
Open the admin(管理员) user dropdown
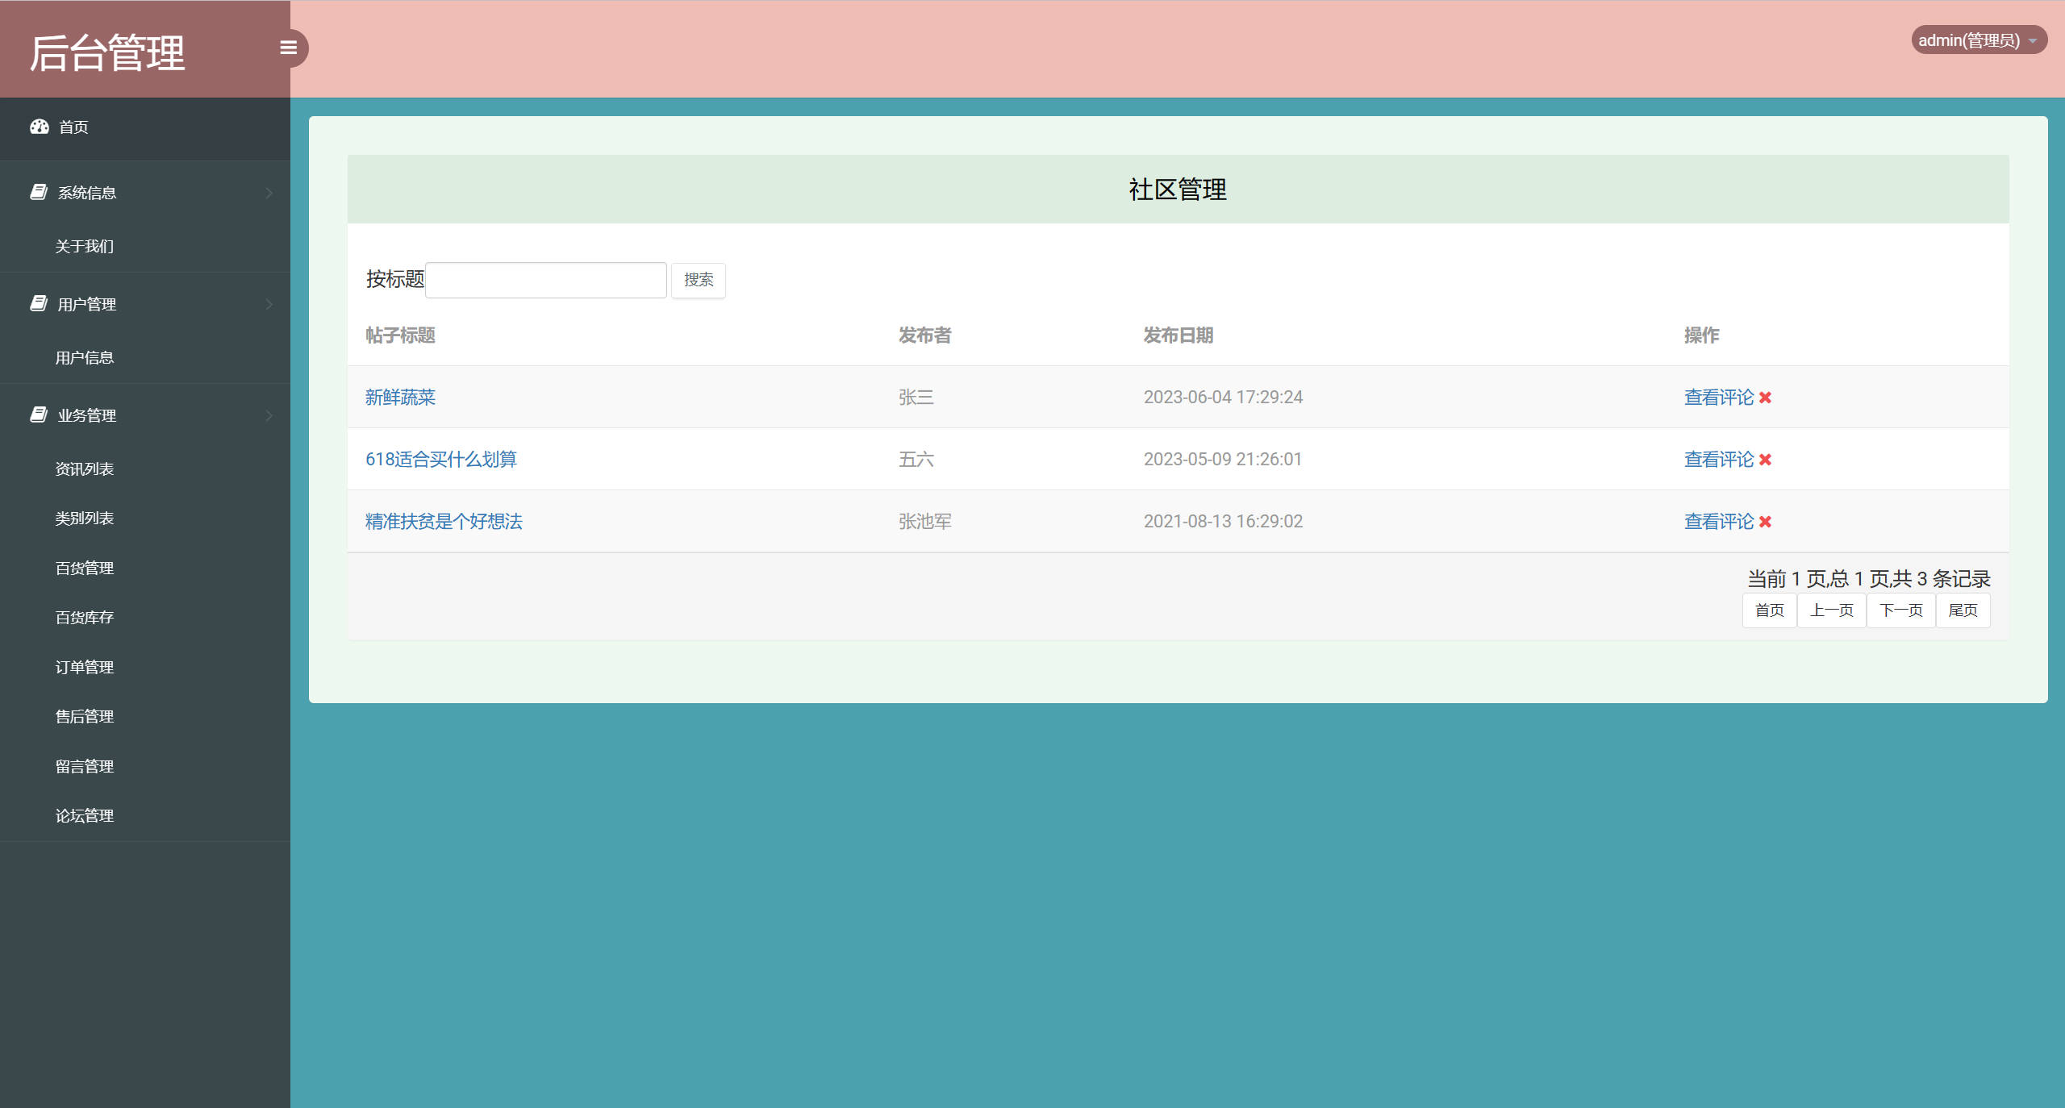pyautogui.click(x=1978, y=40)
